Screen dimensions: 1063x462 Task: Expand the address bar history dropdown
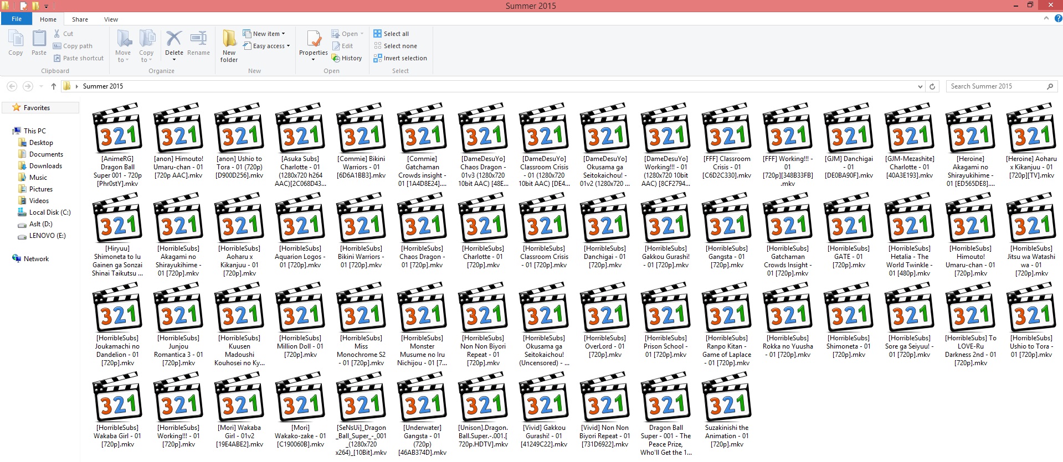click(x=920, y=87)
